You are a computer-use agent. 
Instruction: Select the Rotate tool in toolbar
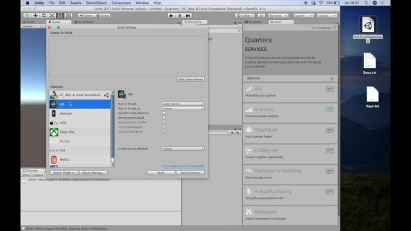[44, 15]
